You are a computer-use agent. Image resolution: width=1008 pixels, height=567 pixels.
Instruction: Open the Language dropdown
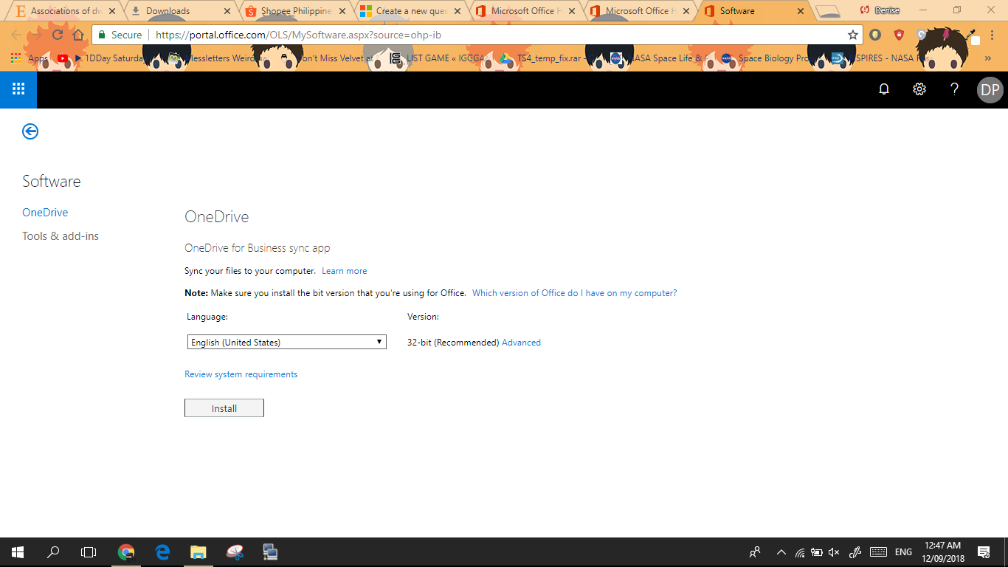point(286,342)
